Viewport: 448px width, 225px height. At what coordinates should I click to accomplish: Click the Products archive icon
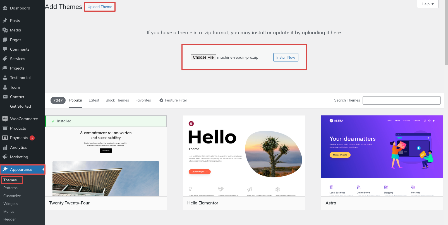[x=5, y=128]
